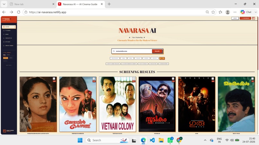259x145 pixels.
Task: Bookmark the Vietnam Colony poster via corner icon
Action: tap(133, 78)
